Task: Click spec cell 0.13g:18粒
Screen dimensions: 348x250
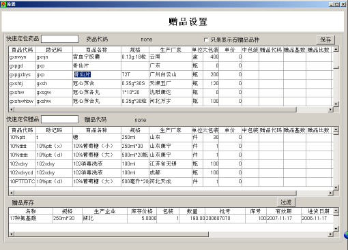Action: coord(135,57)
